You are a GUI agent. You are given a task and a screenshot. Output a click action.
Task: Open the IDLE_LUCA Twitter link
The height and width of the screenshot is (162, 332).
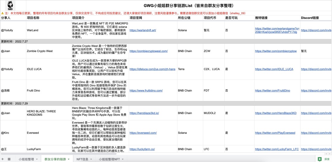click(x=274, y=69)
